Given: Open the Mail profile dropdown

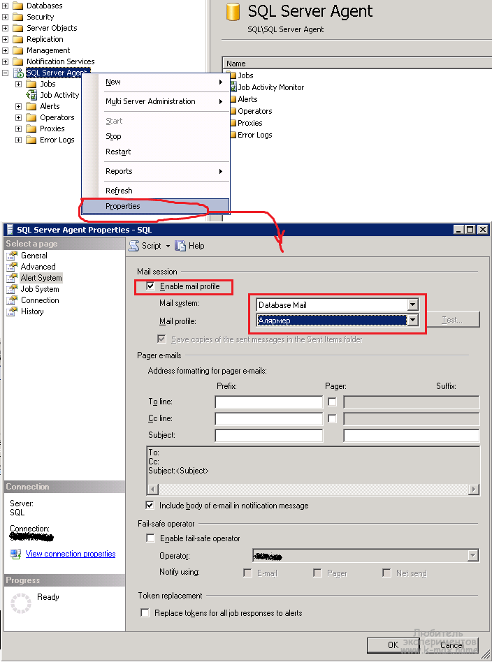Looking at the screenshot, I should click(x=413, y=321).
